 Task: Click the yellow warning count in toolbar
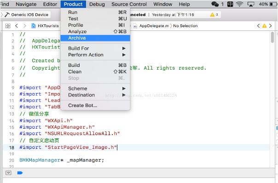214,15
